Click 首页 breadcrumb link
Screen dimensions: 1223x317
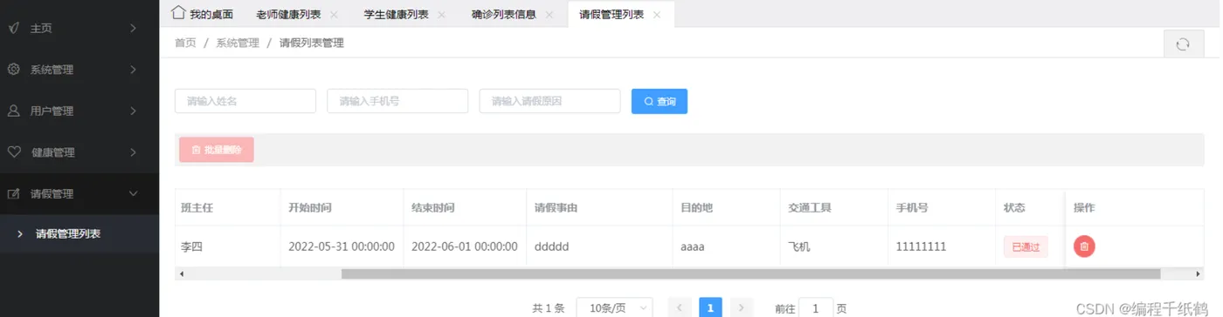coord(185,43)
